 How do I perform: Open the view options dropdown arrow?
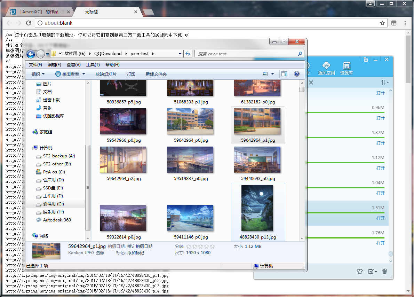click(x=272, y=74)
